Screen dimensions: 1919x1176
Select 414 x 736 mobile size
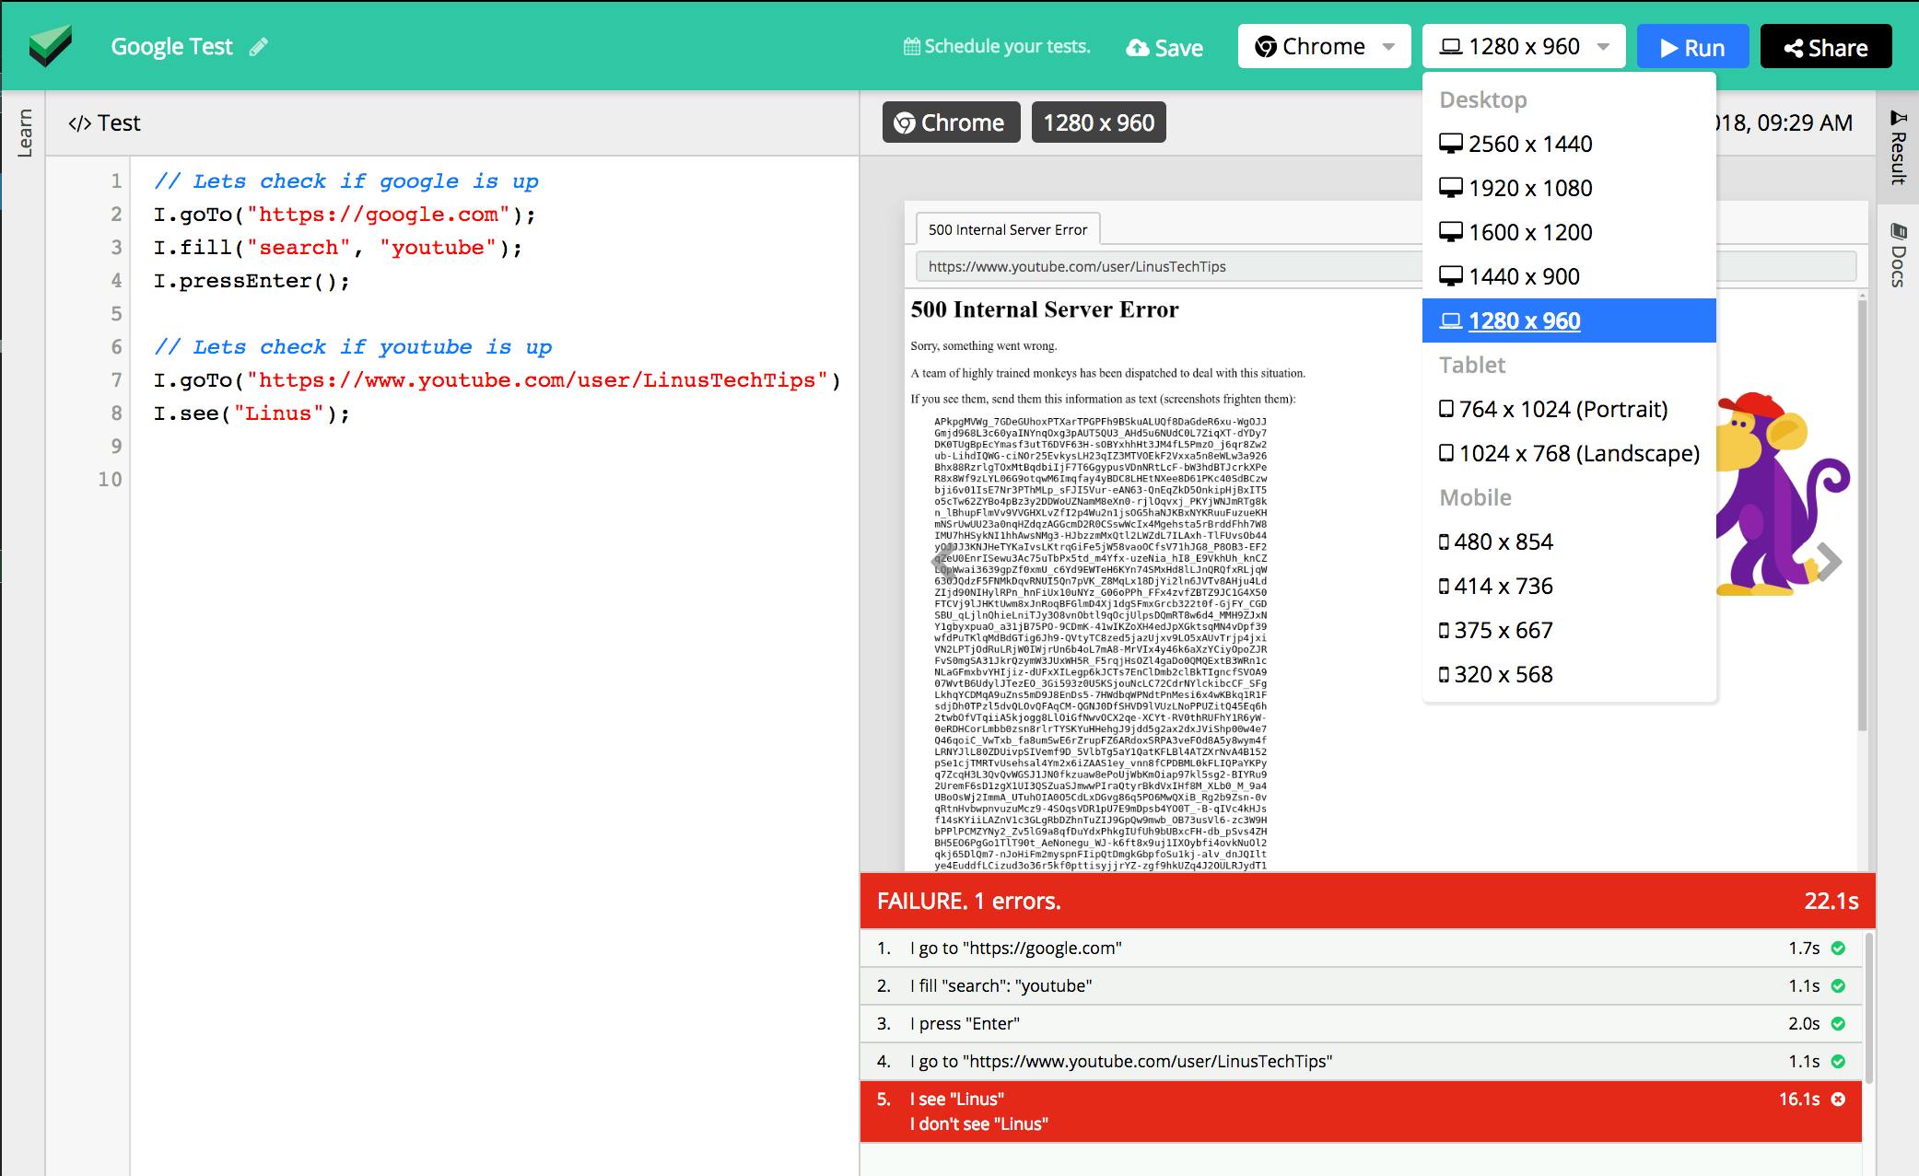(x=1569, y=586)
